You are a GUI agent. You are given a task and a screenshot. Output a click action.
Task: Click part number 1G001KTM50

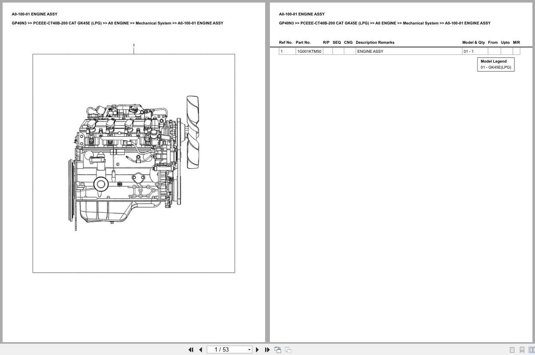pos(309,51)
